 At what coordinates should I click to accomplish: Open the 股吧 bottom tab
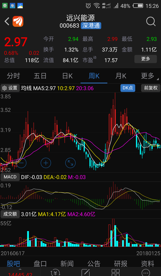pyautogui.click(x=13, y=264)
